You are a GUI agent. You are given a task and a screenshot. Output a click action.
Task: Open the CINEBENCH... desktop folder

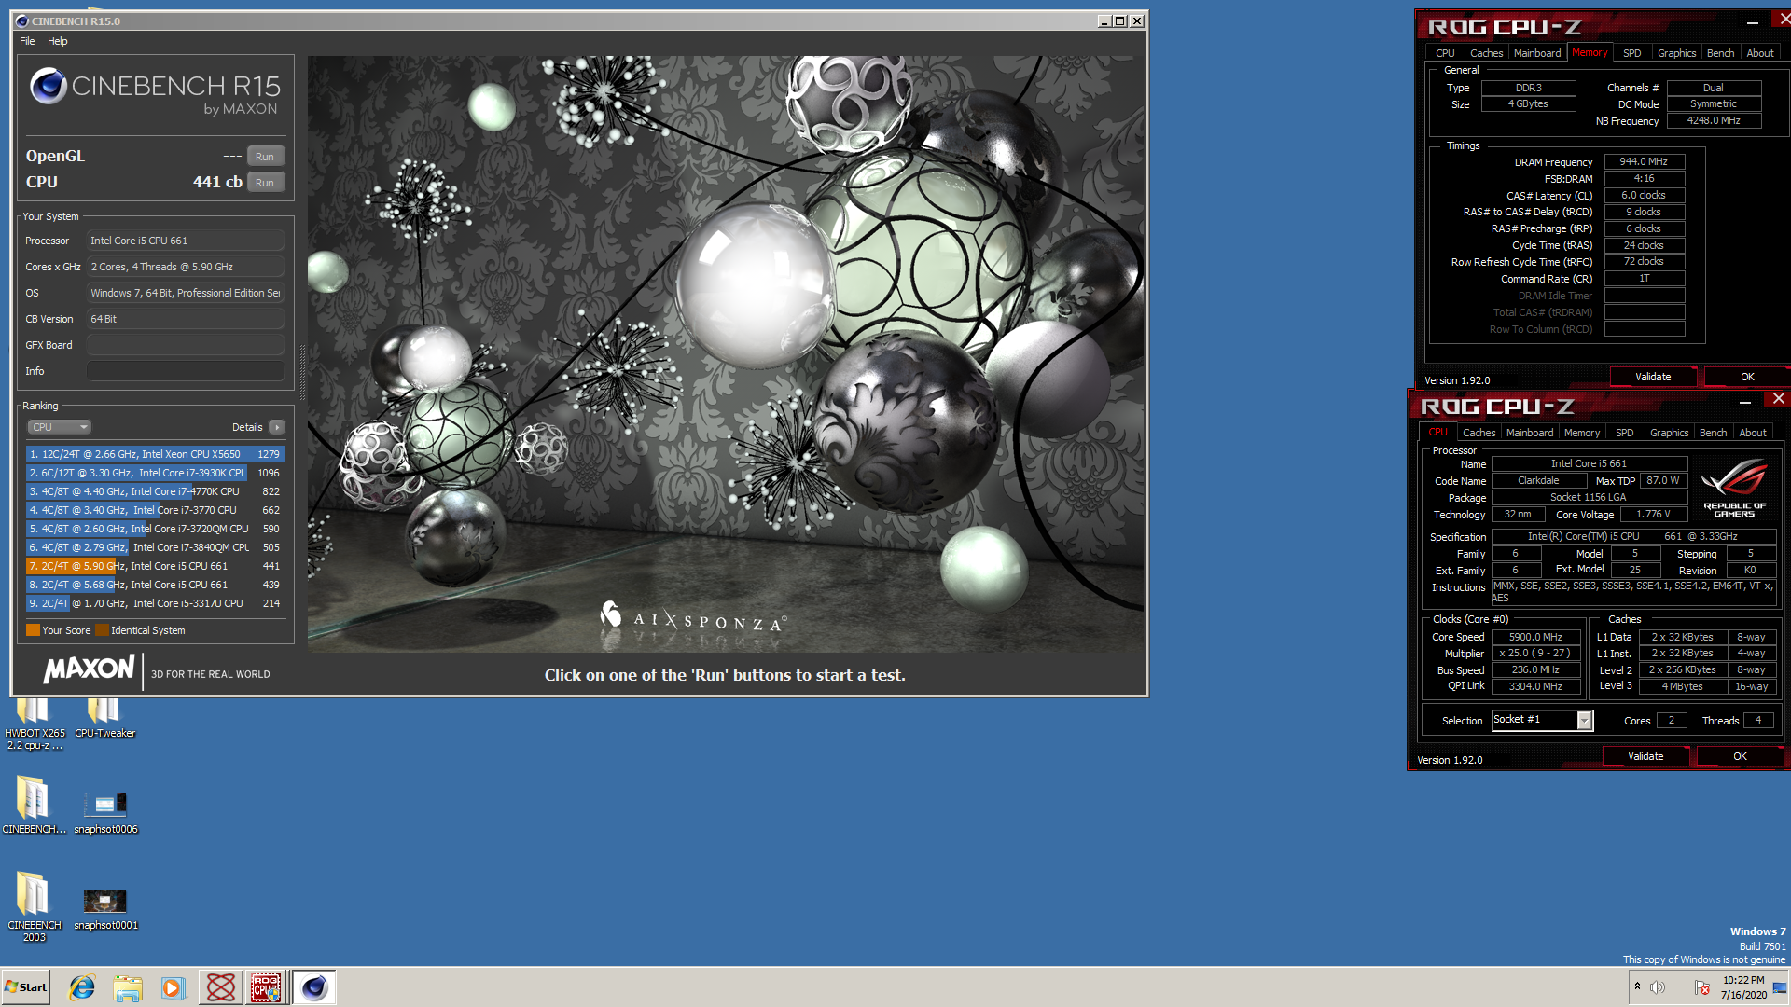pos(34,806)
